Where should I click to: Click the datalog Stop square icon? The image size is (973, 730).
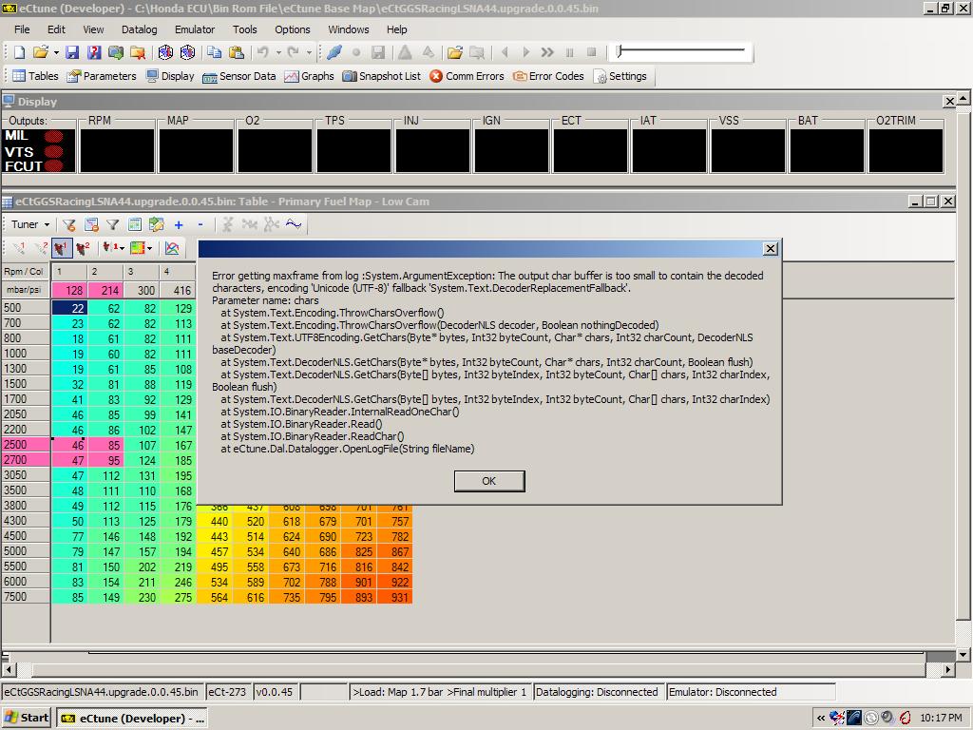pos(591,53)
